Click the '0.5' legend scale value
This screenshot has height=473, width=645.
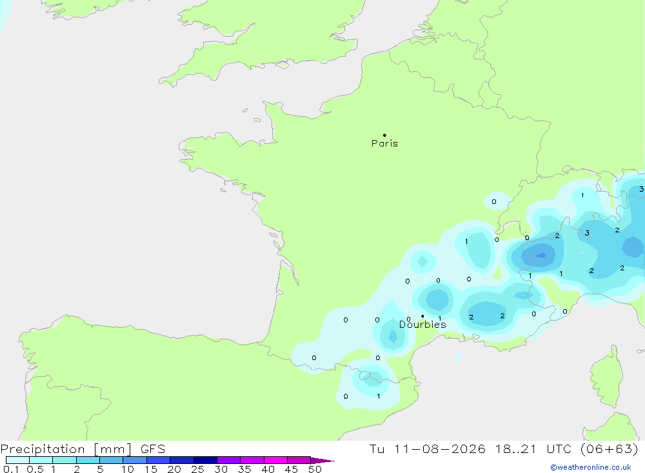tap(35, 469)
